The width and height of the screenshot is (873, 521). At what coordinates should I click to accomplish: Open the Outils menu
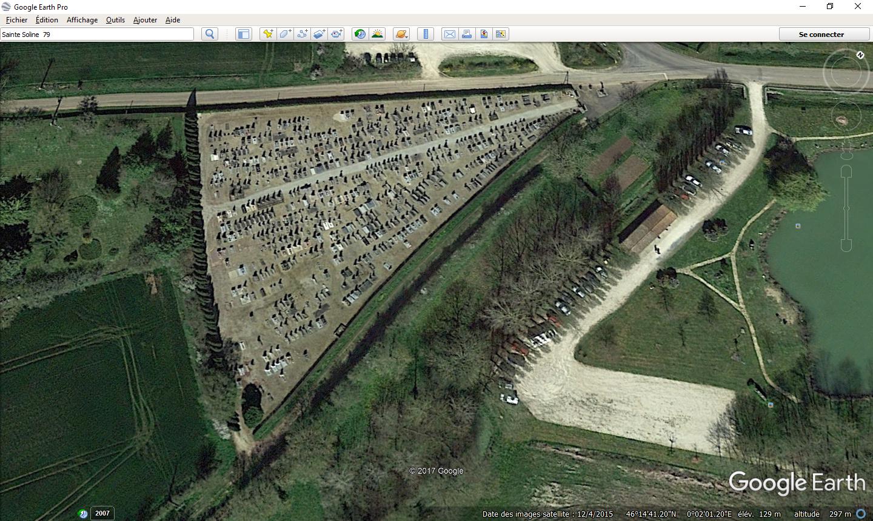pyautogui.click(x=115, y=19)
